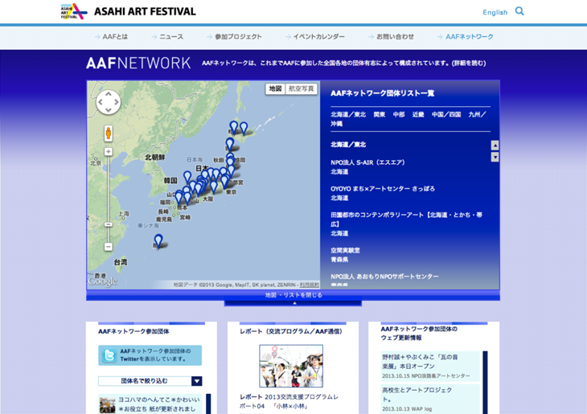587x414 pixels.
Task: Open the search magnifier icon
Action: click(x=519, y=11)
